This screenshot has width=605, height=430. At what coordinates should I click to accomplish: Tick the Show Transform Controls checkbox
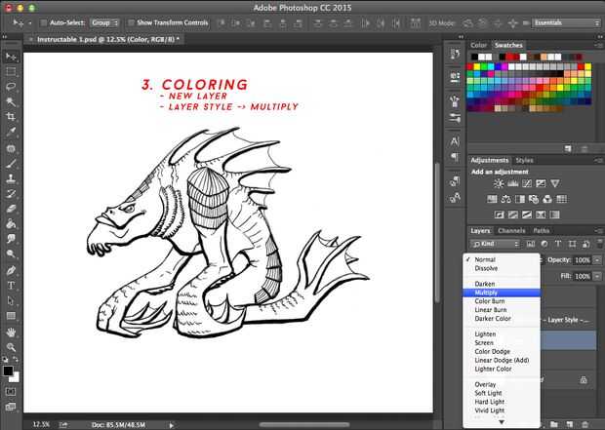132,21
